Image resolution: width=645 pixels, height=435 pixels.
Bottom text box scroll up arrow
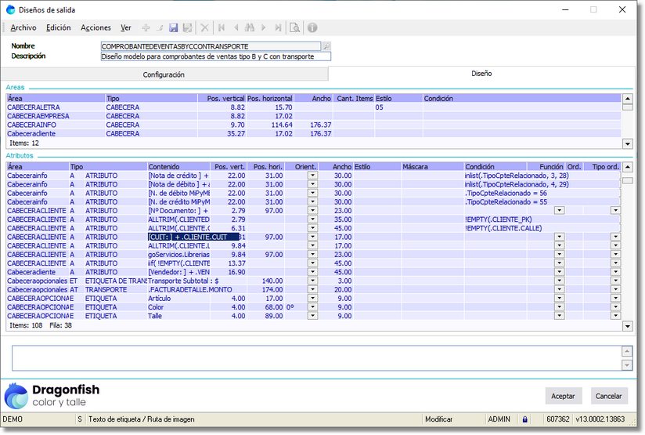click(626, 351)
